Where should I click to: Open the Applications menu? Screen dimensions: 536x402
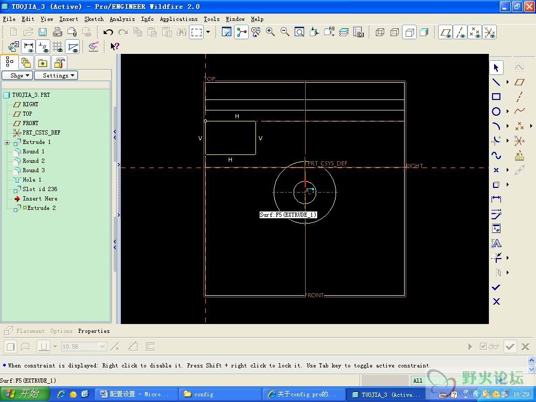(179, 19)
